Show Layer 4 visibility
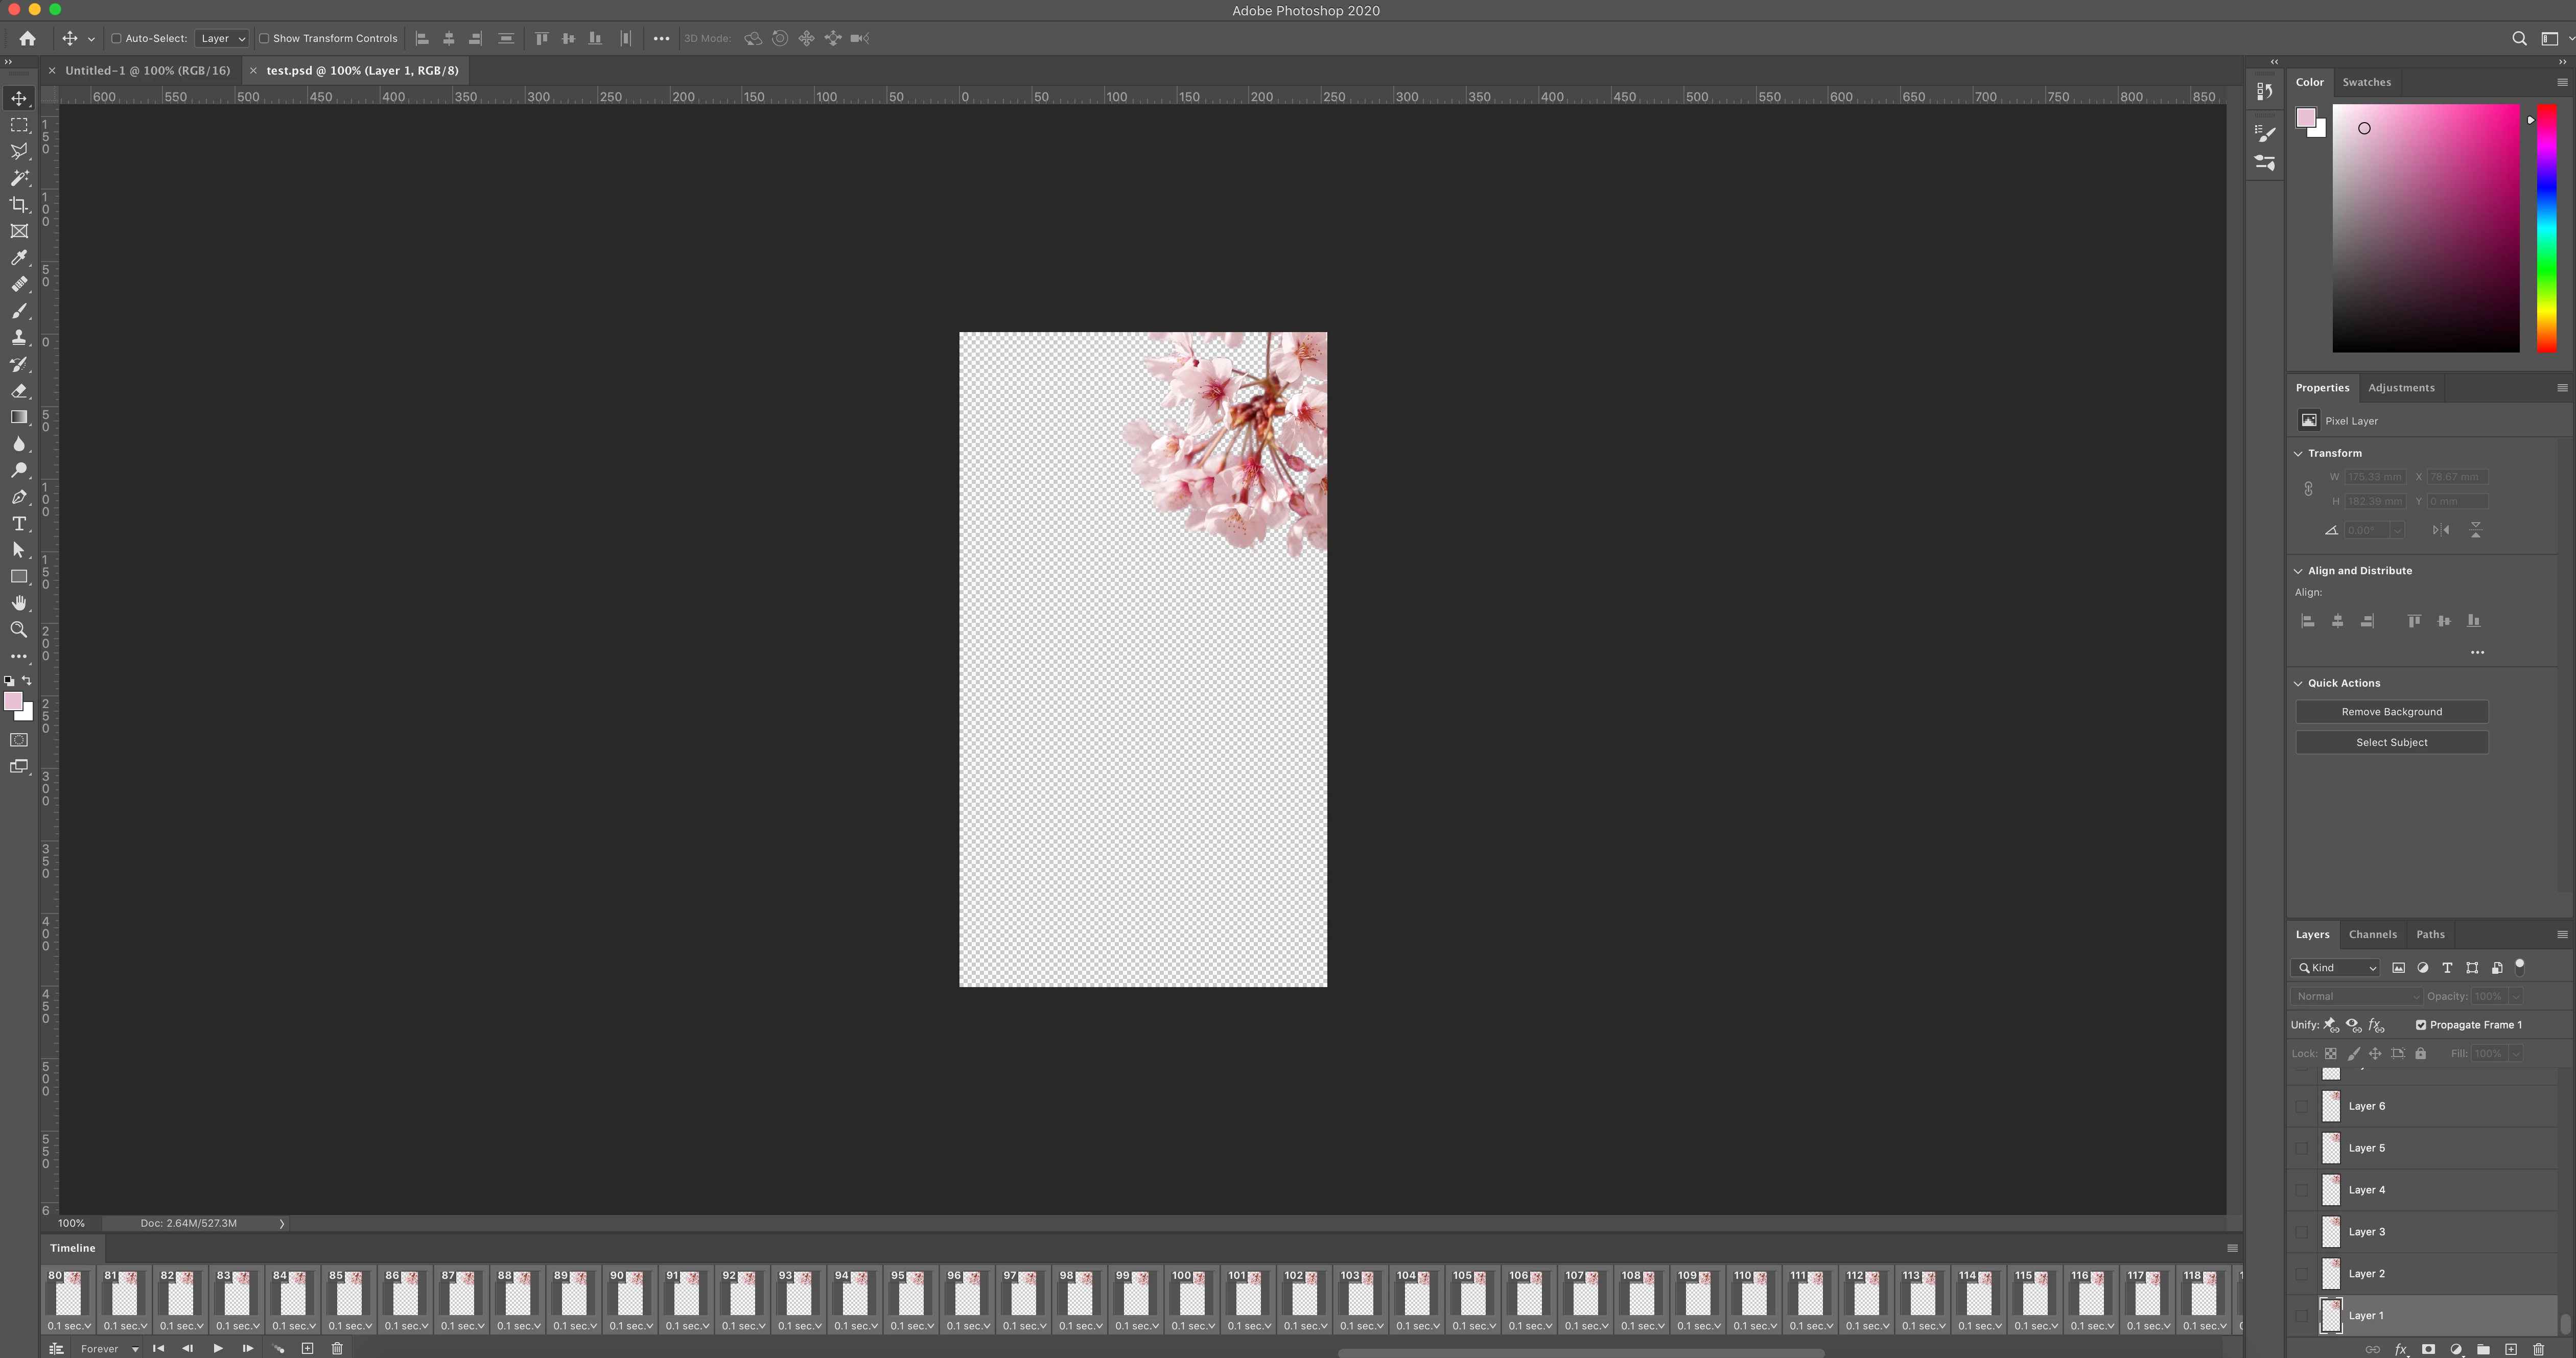The height and width of the screenshot is (1358, 2576). coord(2302,1190)
